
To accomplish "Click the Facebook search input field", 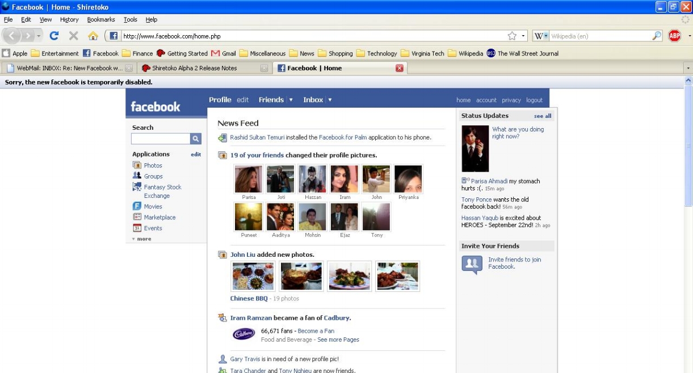I will [161, 138].
